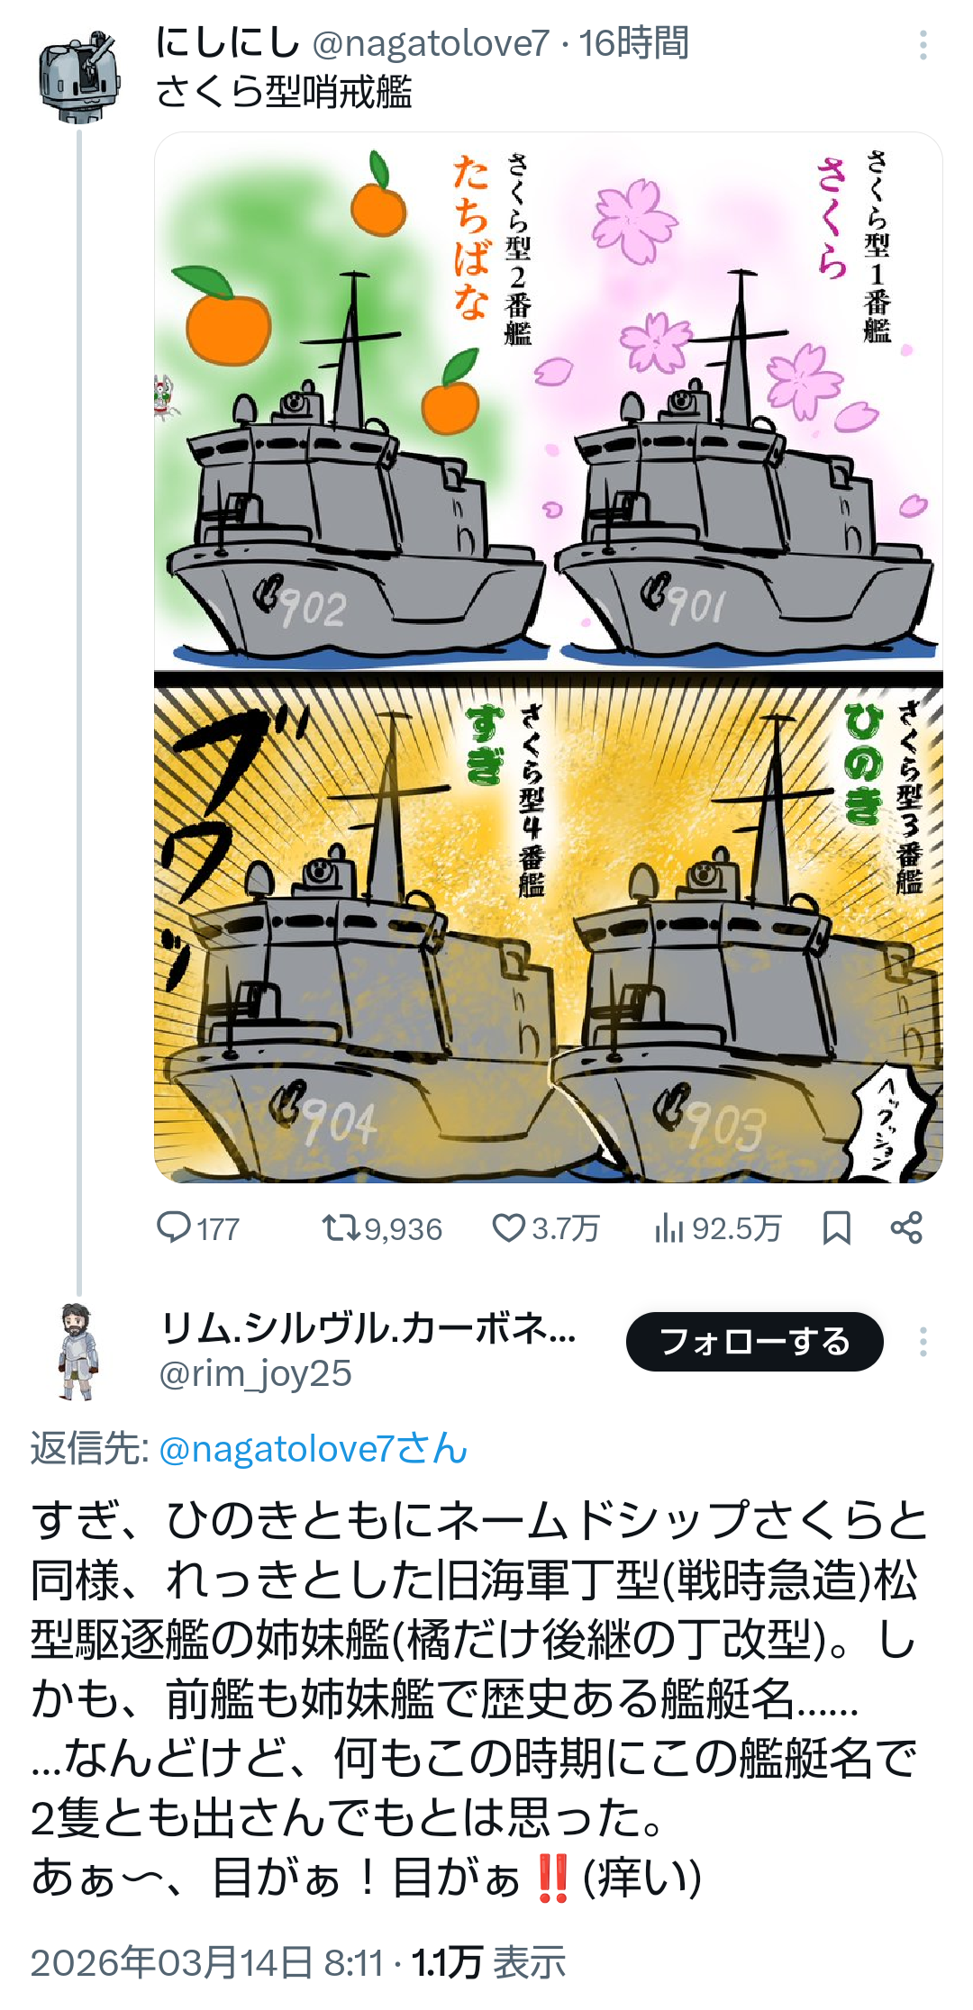Tap the retweet icon with 9,936
The width and height of the screenshot is (973, 2010).
341,1227
